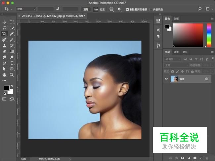The image size is (215, 161).
Task: Hide the 背景 layer with eye icon
Action: tap(166, 79)
